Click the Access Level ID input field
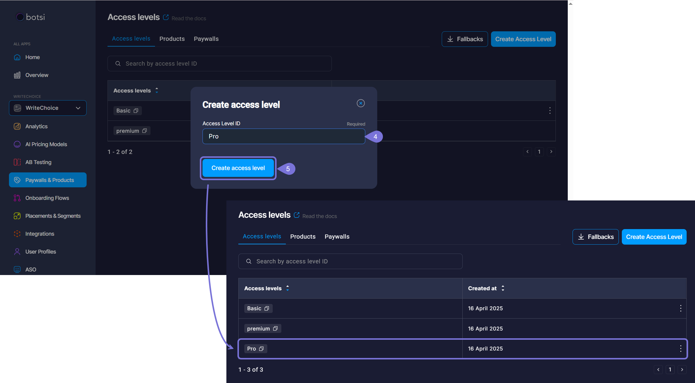The height and width of the screenshot is (383, 695). 283,136
